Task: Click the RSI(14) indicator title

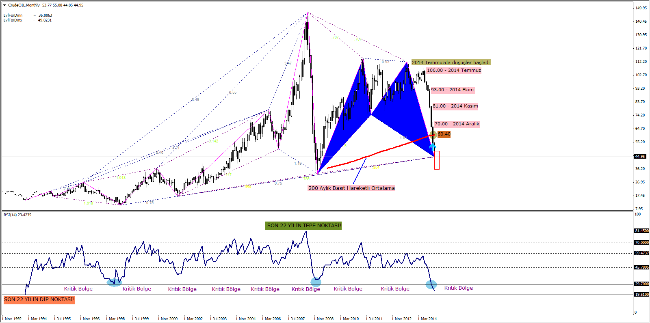Action: pyautogui.click(x=17, y=215)
